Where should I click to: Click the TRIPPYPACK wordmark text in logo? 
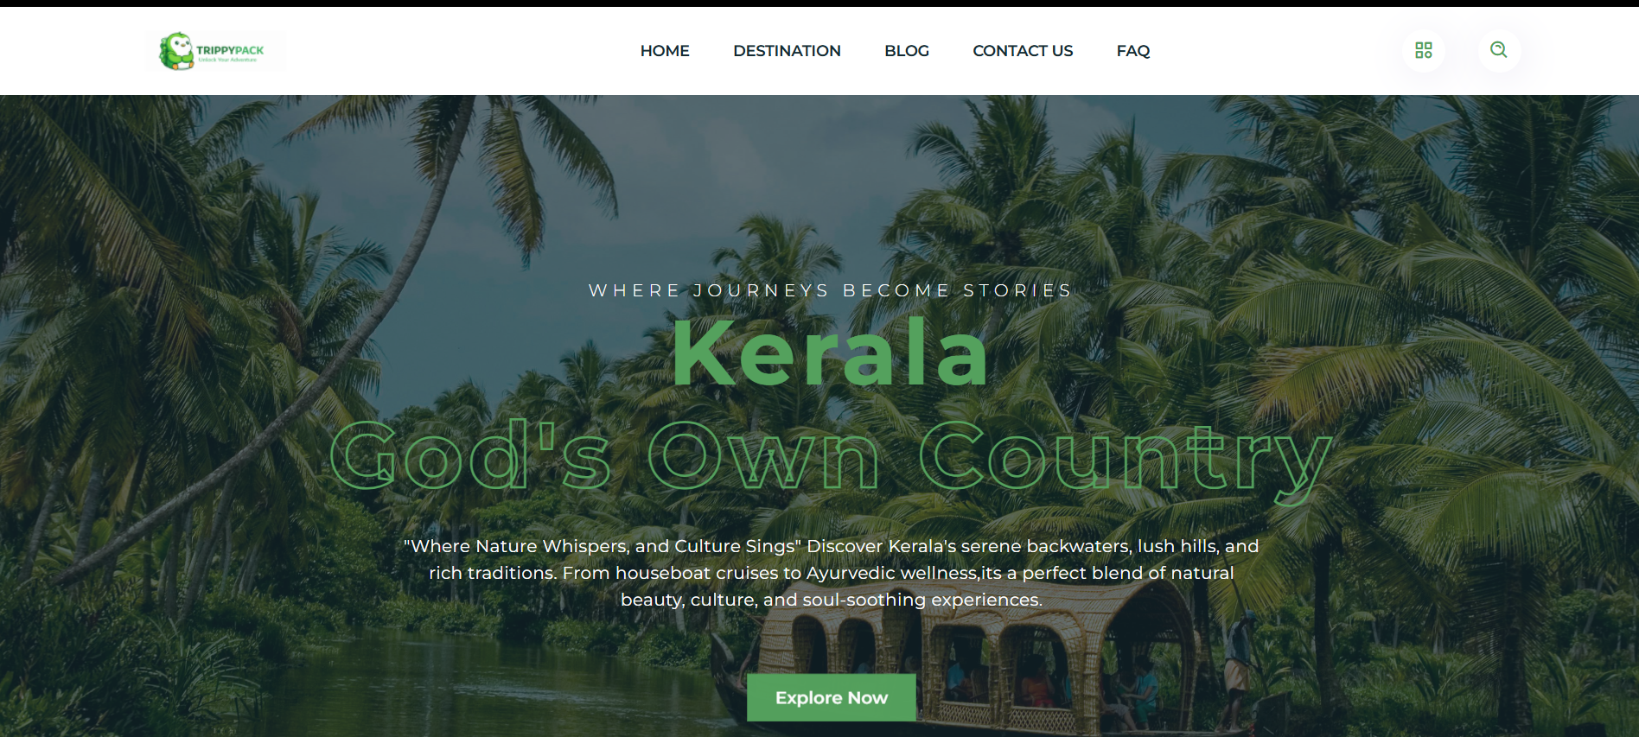[x=230, y=50]
